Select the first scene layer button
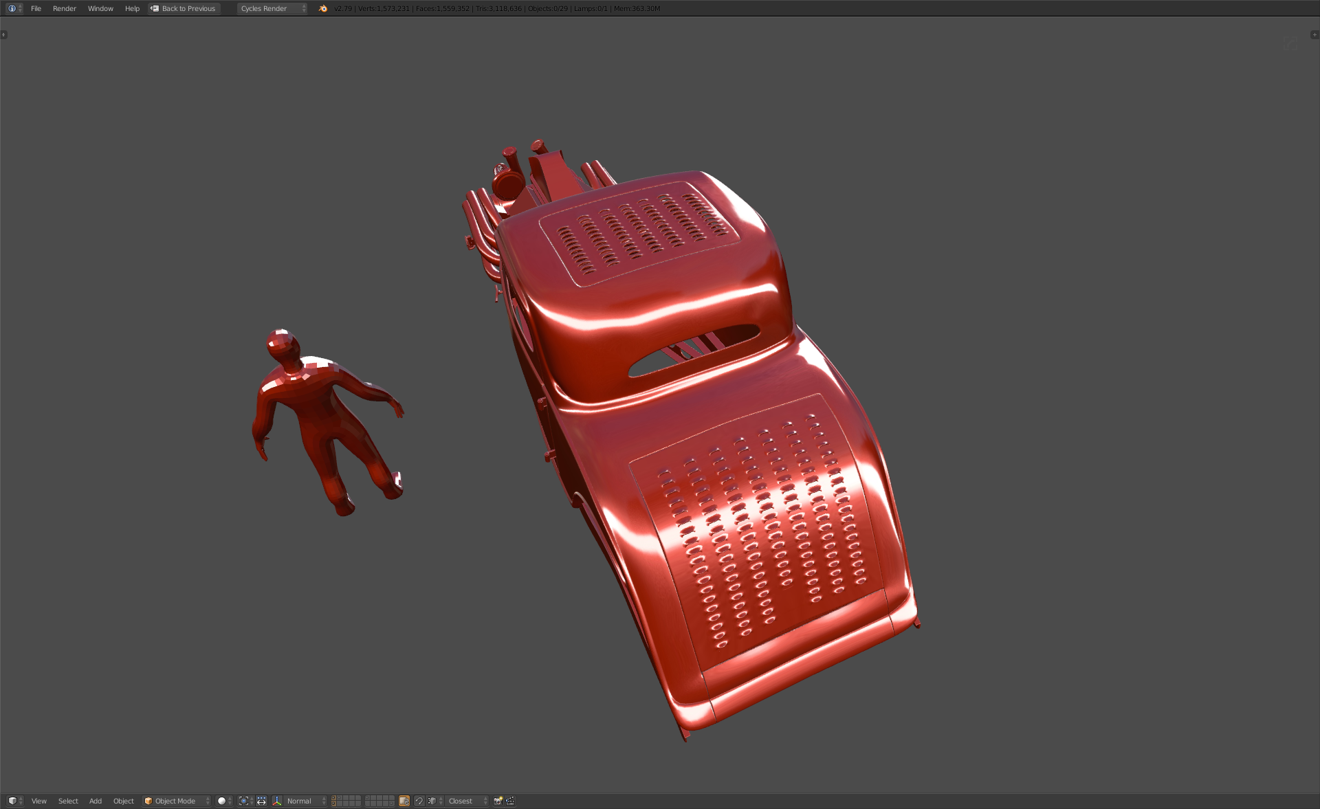This screenshot has width=1320, height=809. [334, 798]
